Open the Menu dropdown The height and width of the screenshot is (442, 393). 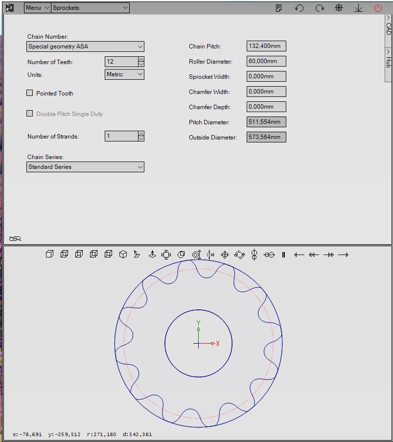38,8
